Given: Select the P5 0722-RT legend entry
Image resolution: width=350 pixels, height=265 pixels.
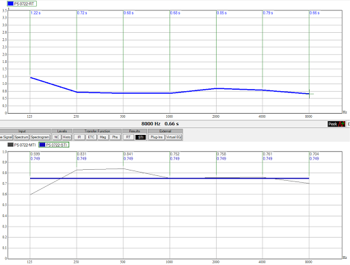Looking at the screenshot, I should 22,3.
